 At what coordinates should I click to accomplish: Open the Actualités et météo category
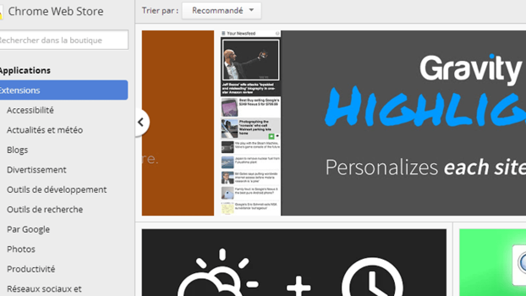(x=45, y=130)
